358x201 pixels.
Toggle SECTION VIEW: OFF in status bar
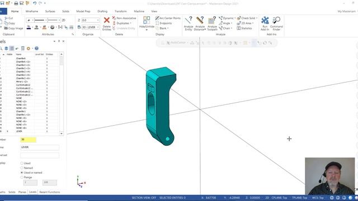coord(144,198)
